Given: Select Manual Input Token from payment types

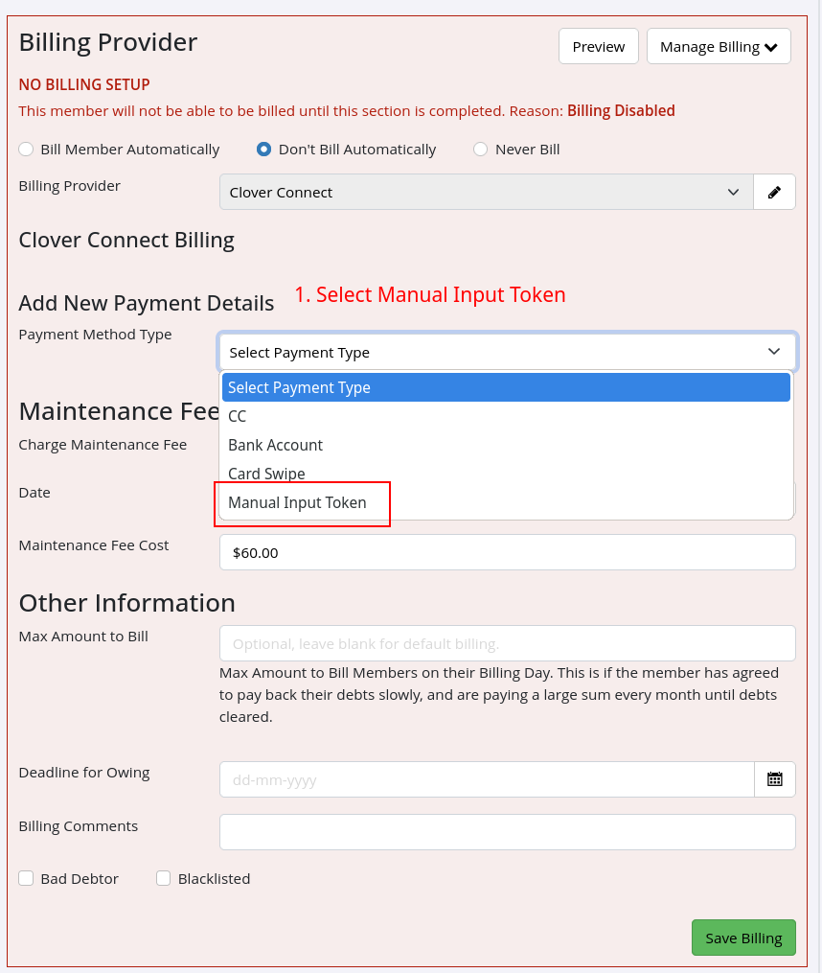Looking at the screenshot, I should (297, 502).
